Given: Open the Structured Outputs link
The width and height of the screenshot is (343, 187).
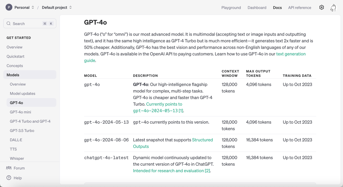Looking at the screenshot, I should (x=202, y=140).
